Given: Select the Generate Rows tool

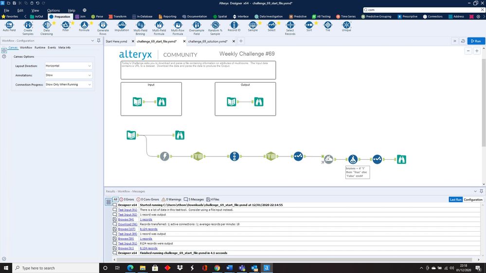Looking at the screenshot, I should point(103,28).
